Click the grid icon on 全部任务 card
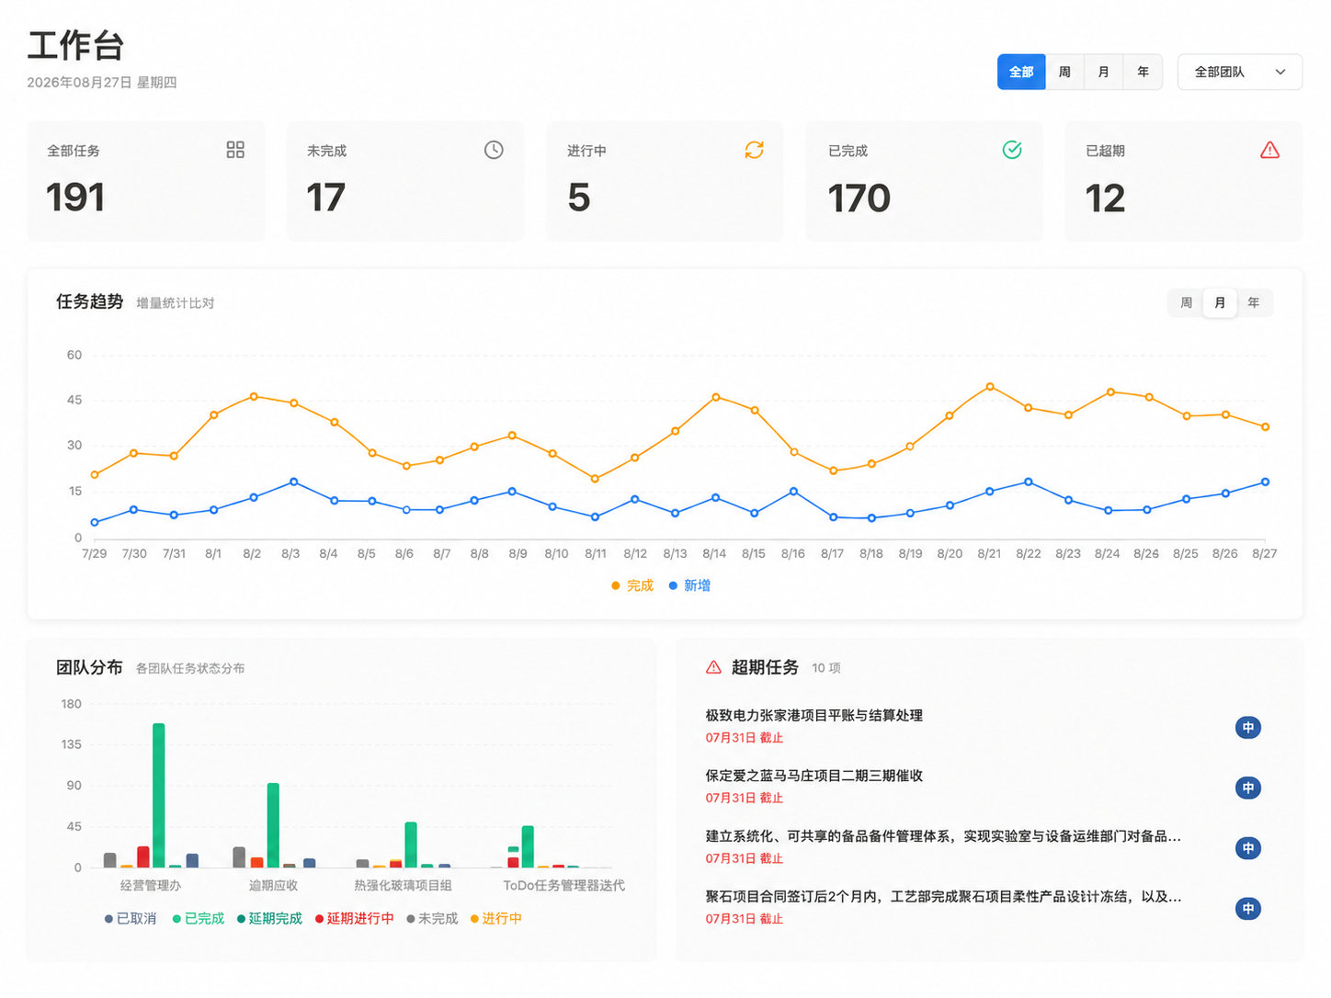The image size is (1331, 998). click(235, 150)
